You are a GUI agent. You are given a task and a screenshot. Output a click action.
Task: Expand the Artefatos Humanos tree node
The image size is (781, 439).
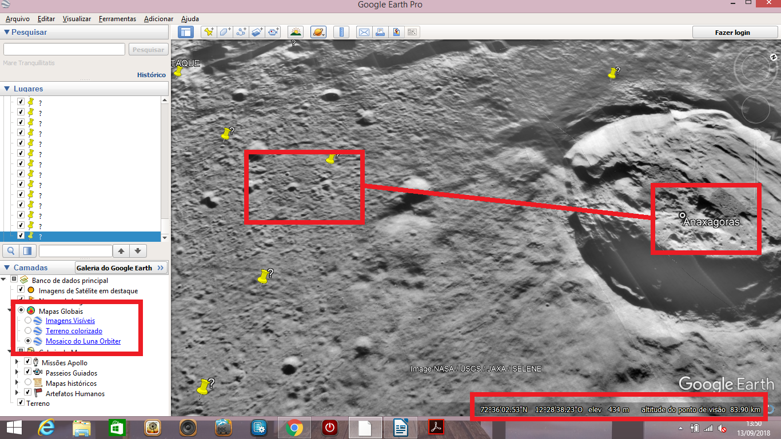point(17,393)
